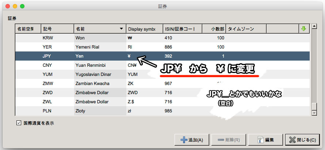Screen dimensions: 325x150
Task: Click the green down-arrow column icon
Action: [x=303, y=28]
